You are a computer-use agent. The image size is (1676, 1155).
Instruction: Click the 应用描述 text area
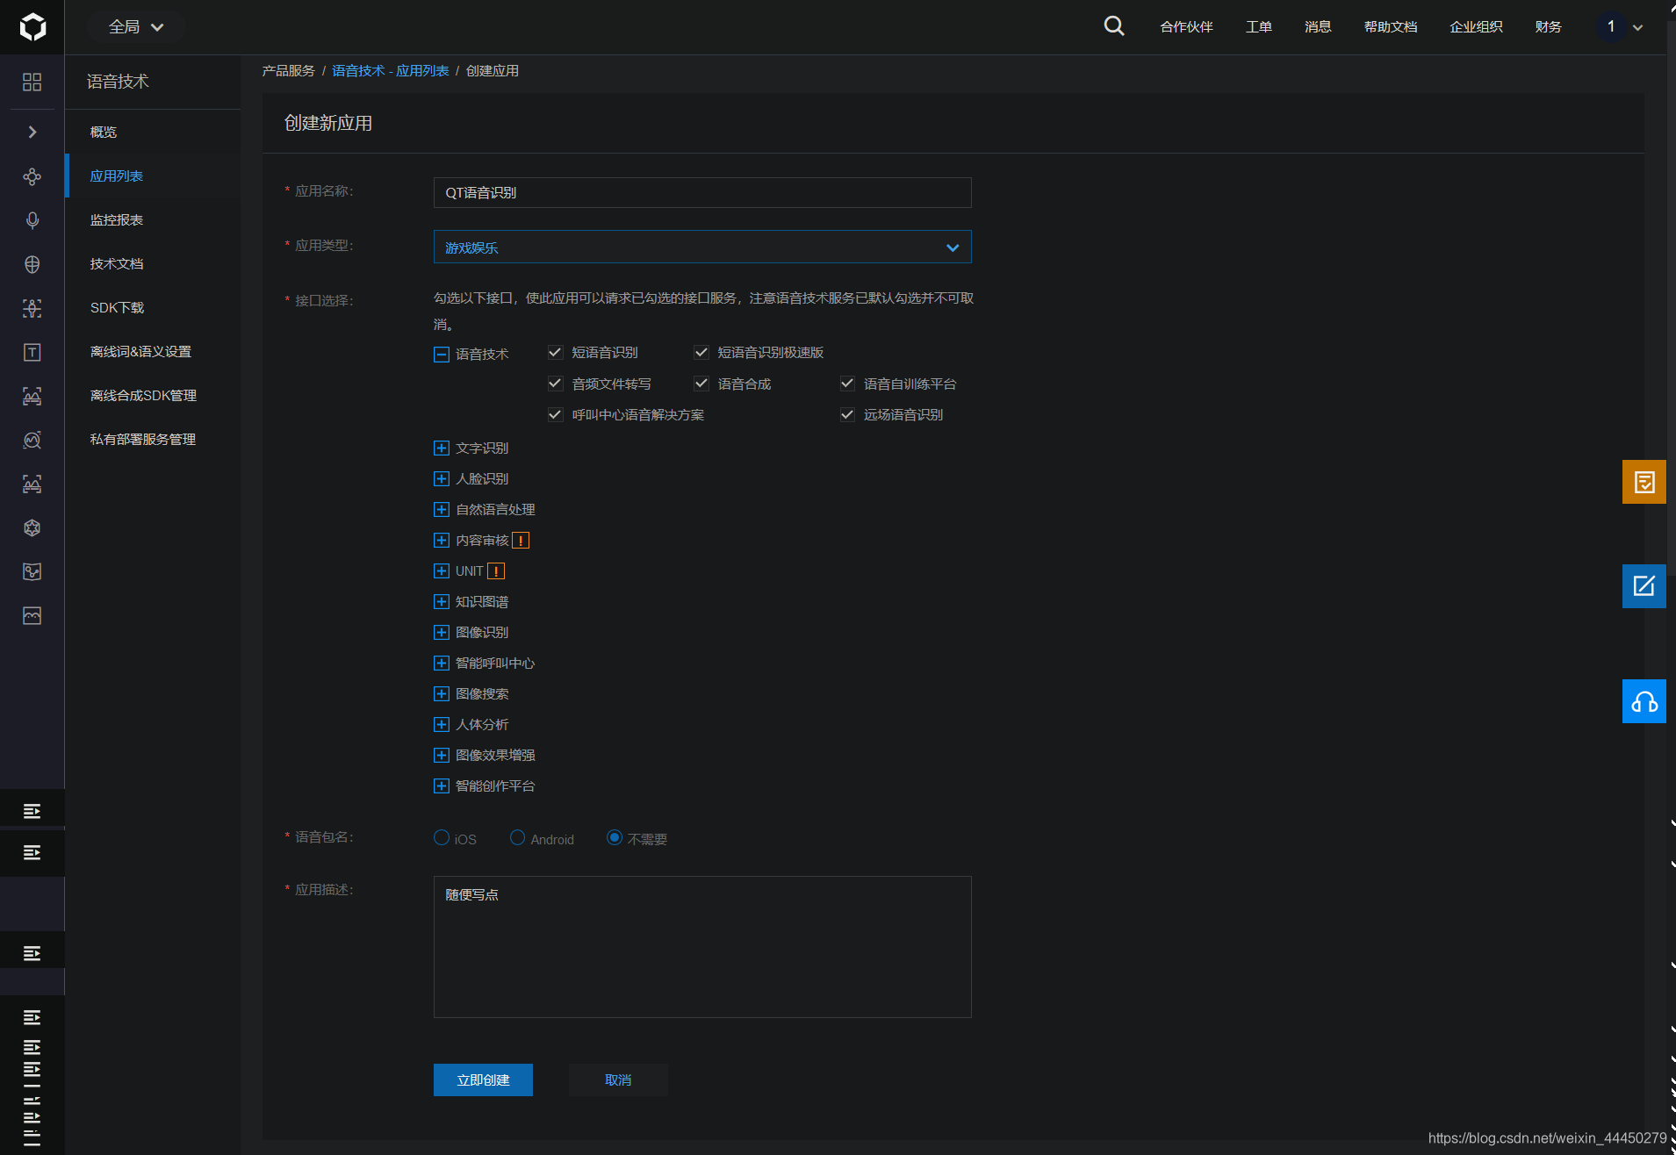pyautogui.click(x=702, y=947)
